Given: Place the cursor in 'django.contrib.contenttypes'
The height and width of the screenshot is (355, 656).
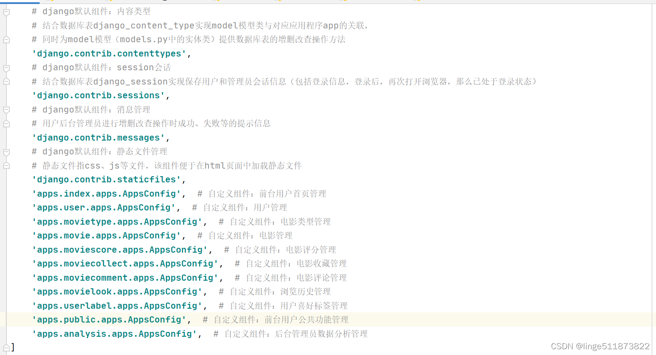Looking at the screenshot, I should click(x=109, y=54).
